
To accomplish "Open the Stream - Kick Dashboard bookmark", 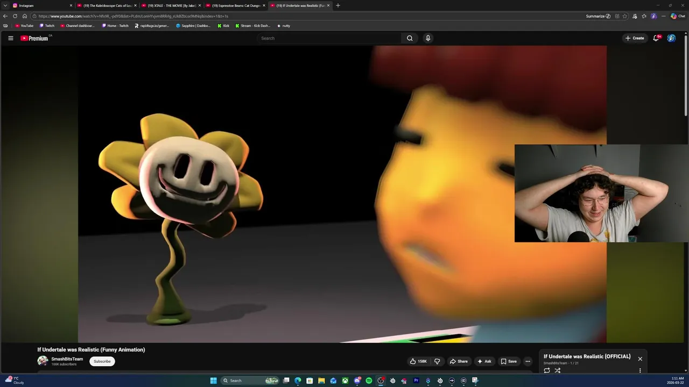I will (253, 26).
